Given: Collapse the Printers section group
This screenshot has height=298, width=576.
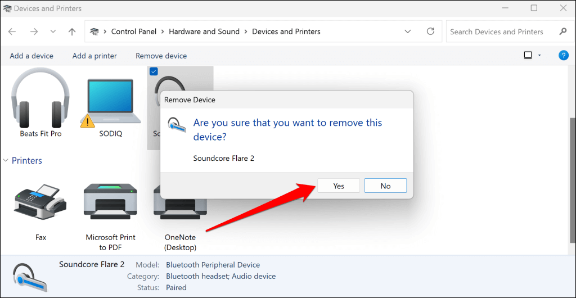Looking at the screenshot, I should point(6,161).
